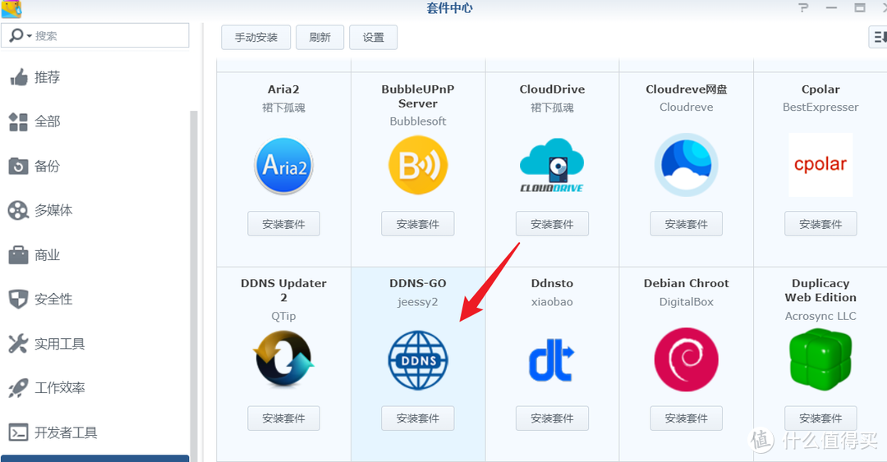Screen dimensions: 887x462
Task: Click the xiaobao author label
Action: click(552, 302)
